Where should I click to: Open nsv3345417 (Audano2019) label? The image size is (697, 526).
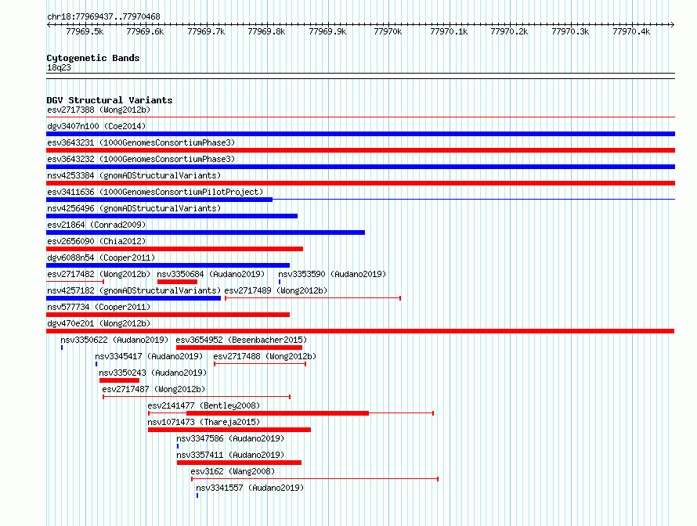pos(149,356)
